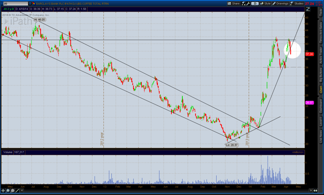The height and width of the screenshot is (195, 324).
Task: Click the D: 4/16/14 date value
Action: (x=22, y=9)
